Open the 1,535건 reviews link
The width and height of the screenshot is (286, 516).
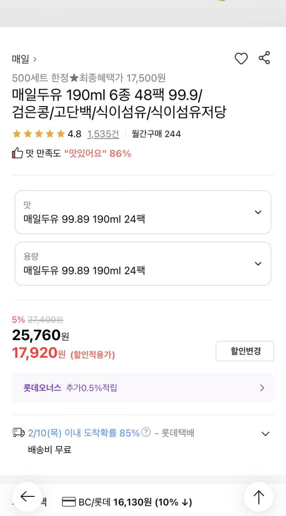[x=103, y=134]
